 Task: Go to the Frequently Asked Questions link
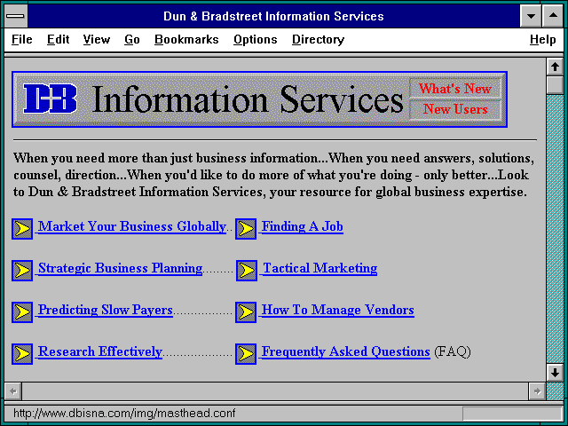coord(346,351)
